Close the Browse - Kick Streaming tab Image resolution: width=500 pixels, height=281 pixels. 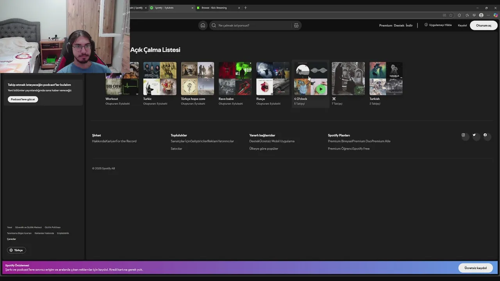[x=239, y=8]
